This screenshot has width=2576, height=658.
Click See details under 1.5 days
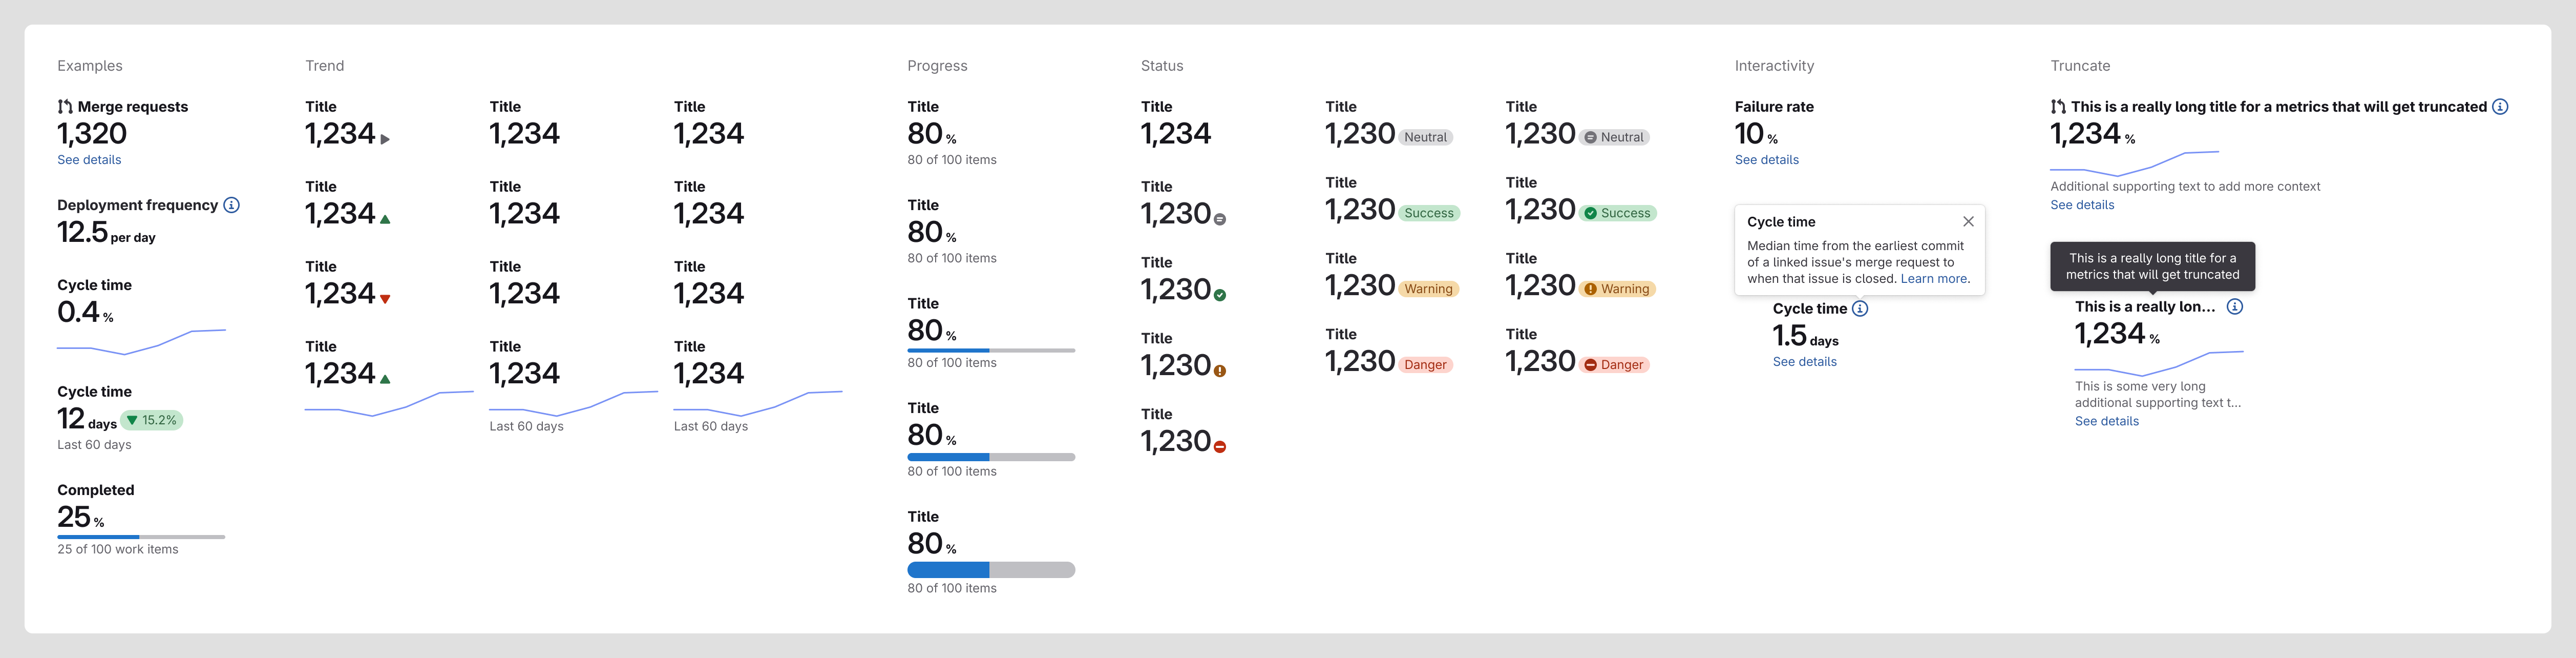tap(1804, 362)
